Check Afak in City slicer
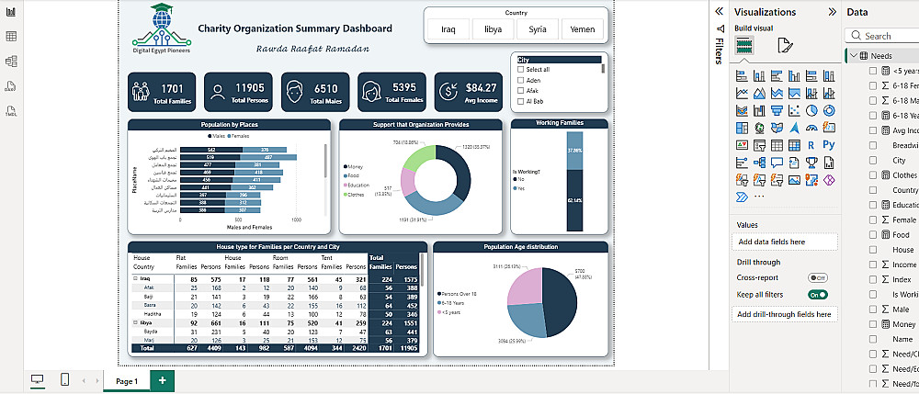The image size is (919, 394). (x=520, y=91)
